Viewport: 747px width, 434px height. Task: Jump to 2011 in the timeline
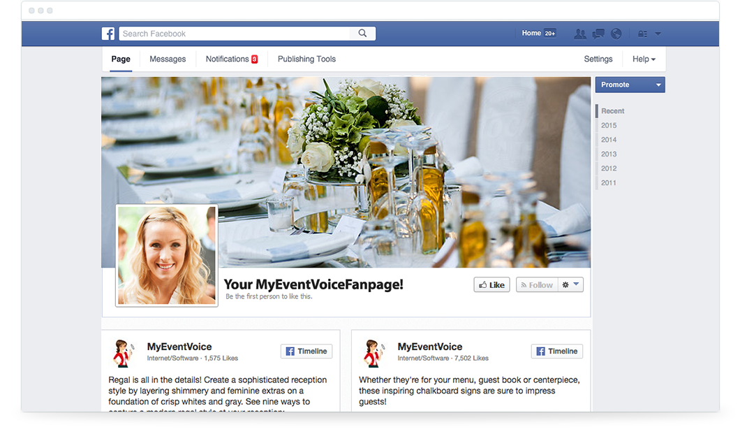[x=609, y=182]
